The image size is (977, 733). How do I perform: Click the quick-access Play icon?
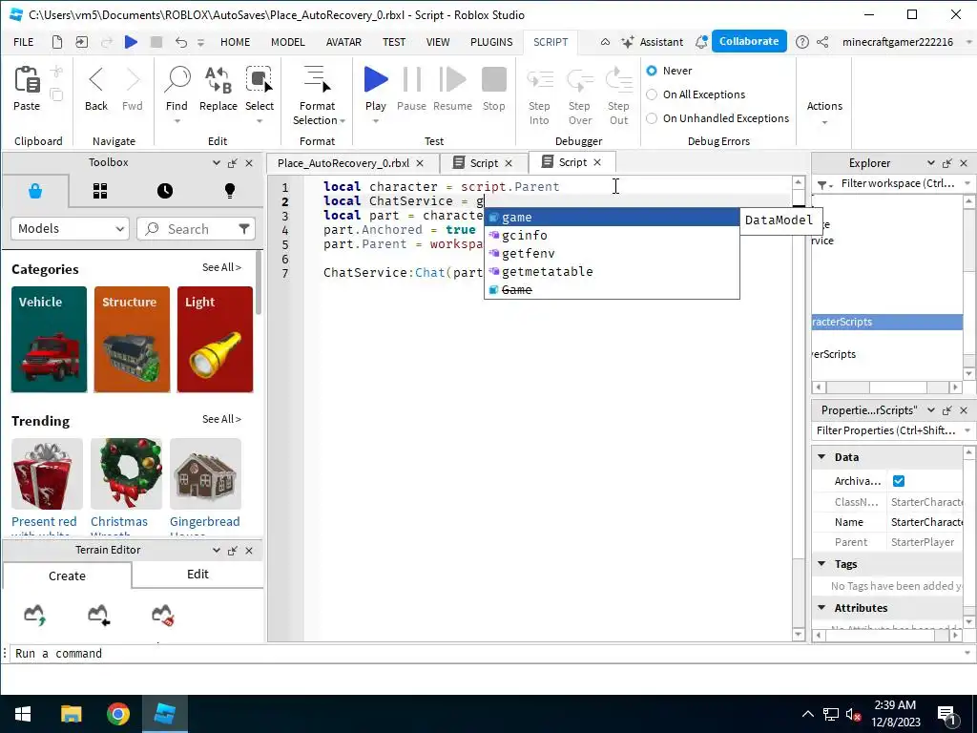131,42
